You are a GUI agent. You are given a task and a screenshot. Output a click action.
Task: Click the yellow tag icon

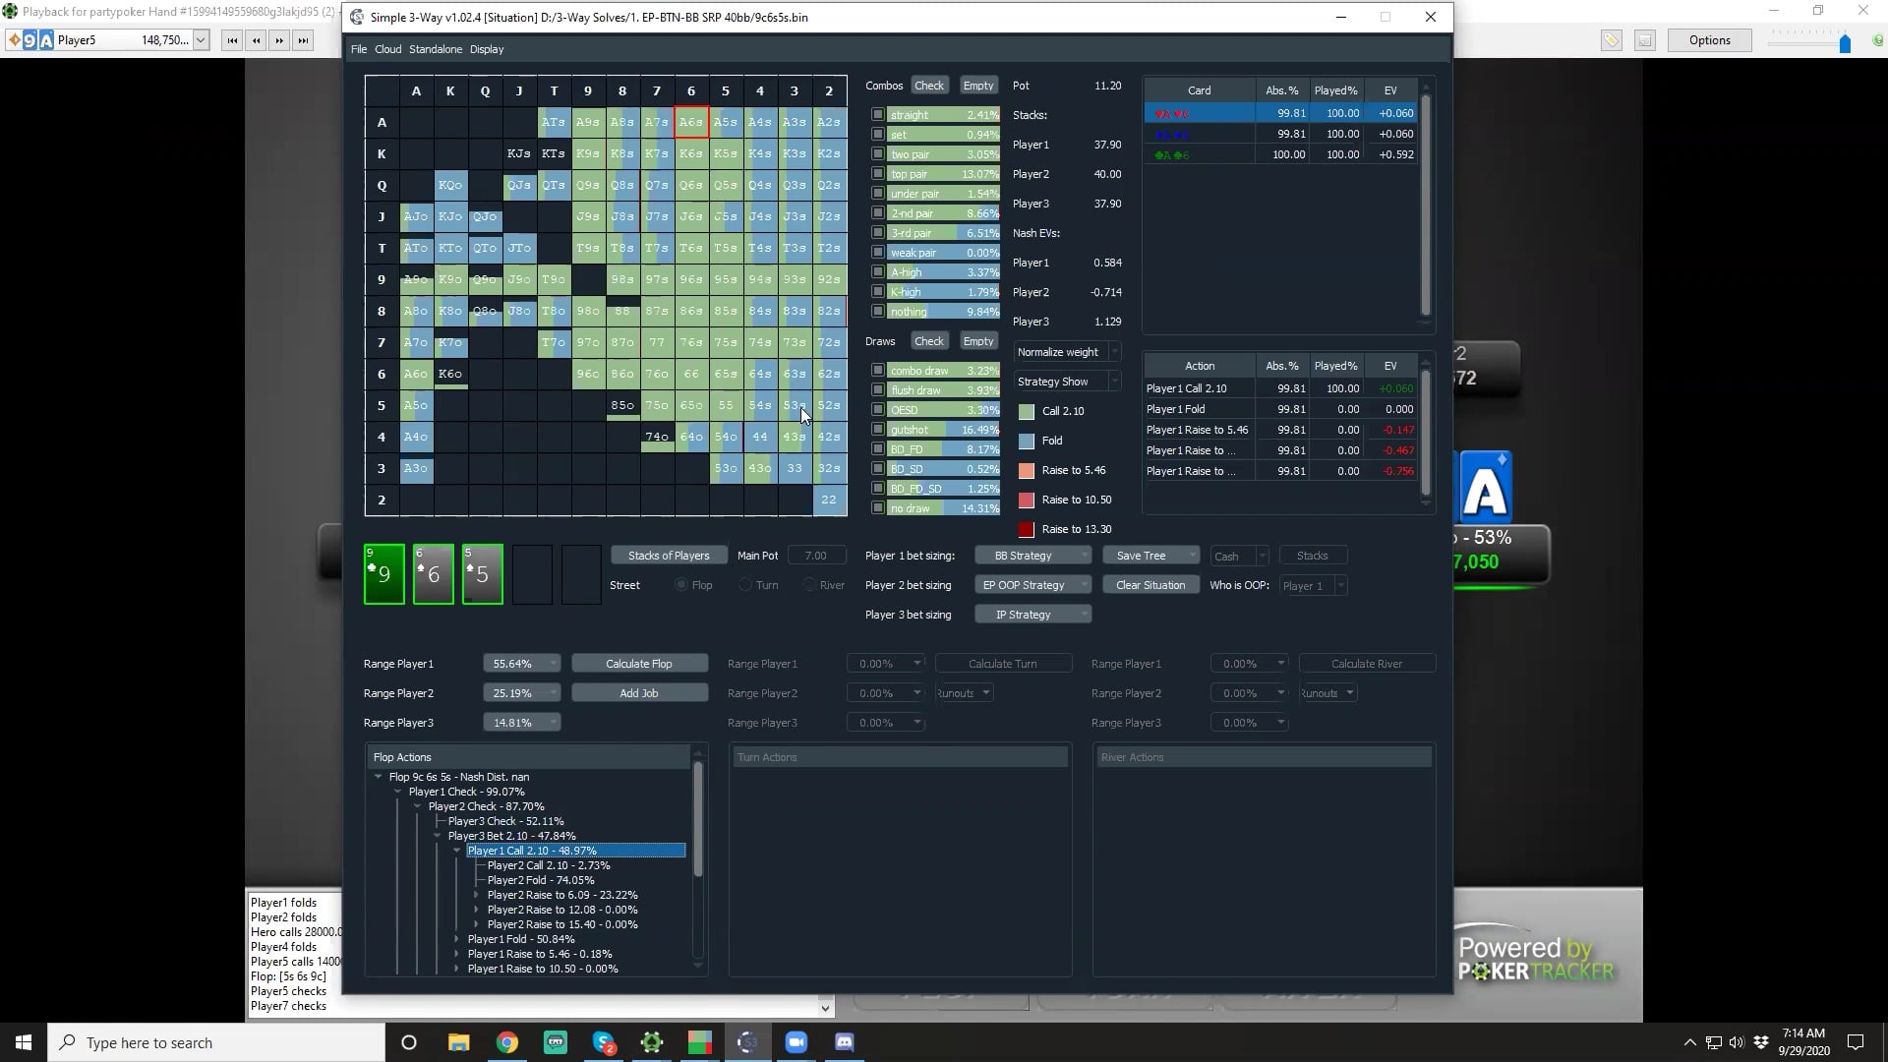(1611, 40)
